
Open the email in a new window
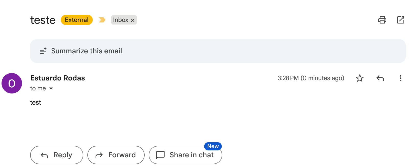click(400, 20)
